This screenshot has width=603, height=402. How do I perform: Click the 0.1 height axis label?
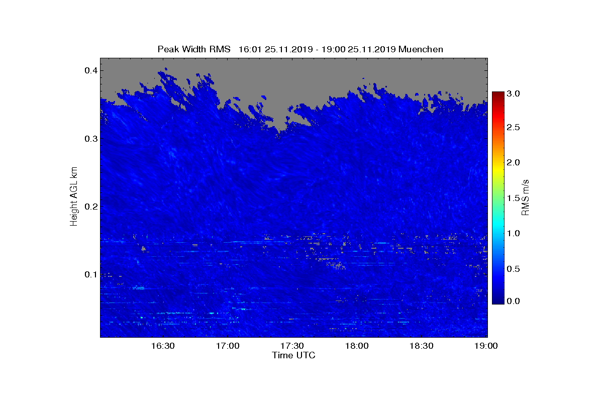pyautogui.click(x=90, y=274)
